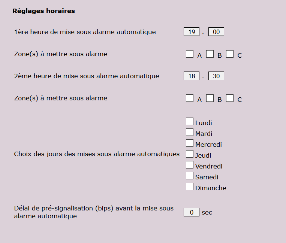Check the Dimanche checkbox
286x243 pixels.
pyautogui.click(x=190, y=186)
